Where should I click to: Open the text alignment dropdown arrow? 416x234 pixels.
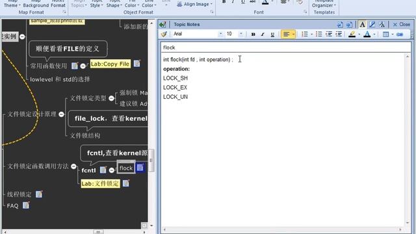point(293,34)
